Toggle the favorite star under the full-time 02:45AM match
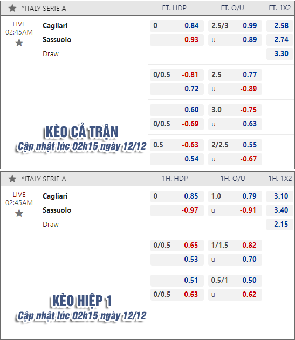The height and width of the screenshot is (340, 295). pos(19,43)
